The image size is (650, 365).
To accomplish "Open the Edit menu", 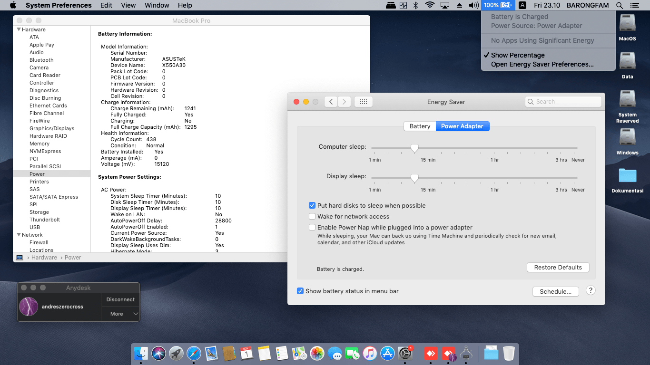I will (107, 5).
